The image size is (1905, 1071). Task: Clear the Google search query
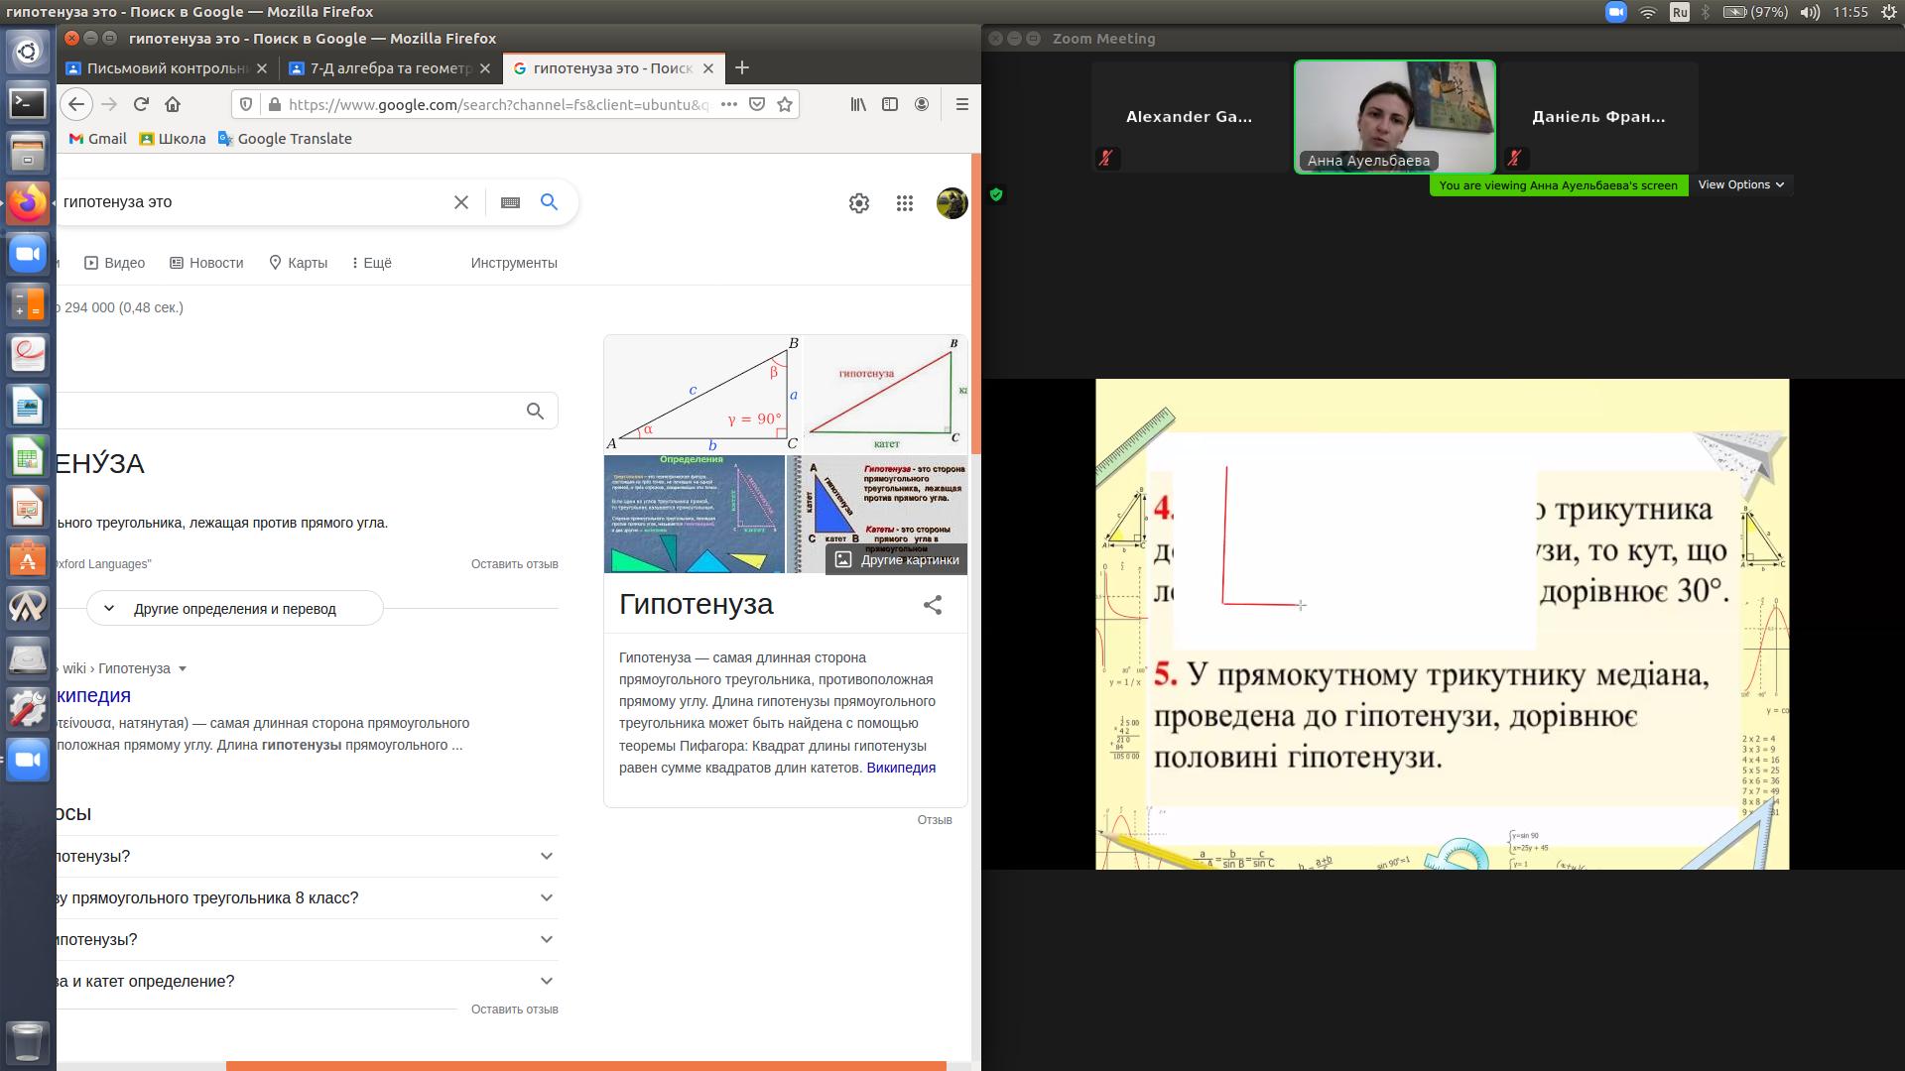tap(461, 202)
